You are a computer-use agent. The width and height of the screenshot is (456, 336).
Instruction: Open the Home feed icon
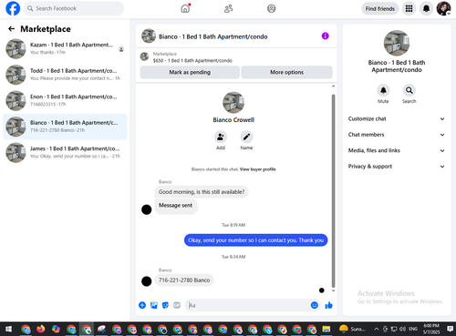pyautogui.click(x=185, y=8)
